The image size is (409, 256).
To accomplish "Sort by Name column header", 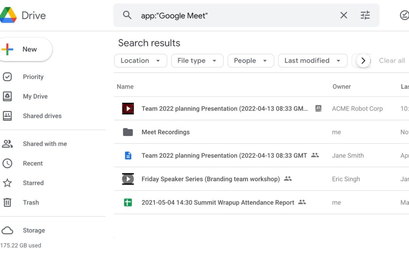I will click(125, 87).
